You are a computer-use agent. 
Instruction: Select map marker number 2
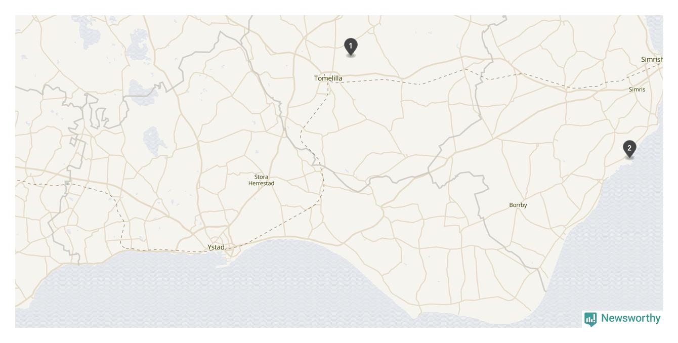(x=629, y=149)
